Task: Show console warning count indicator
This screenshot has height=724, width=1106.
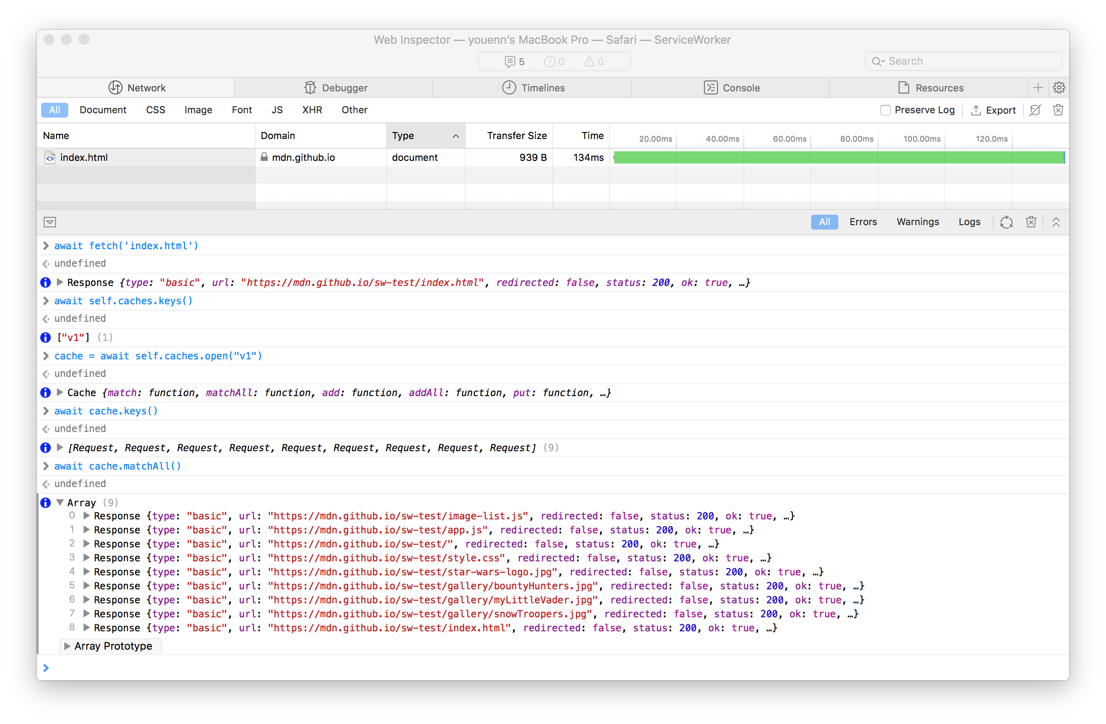Action: [x=593, y=62]
